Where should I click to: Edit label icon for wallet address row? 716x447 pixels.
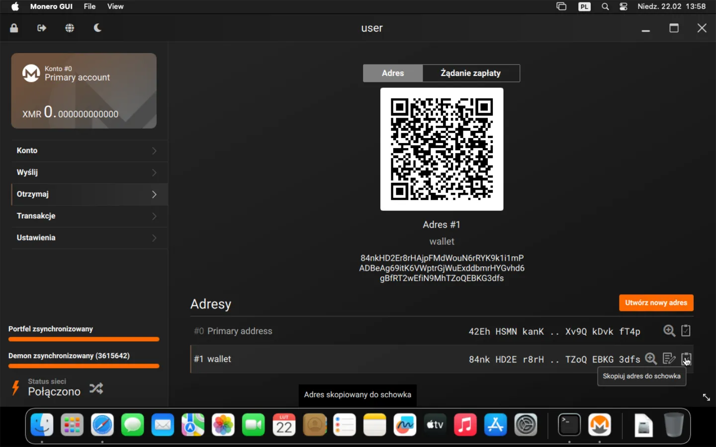pos(669,359)
